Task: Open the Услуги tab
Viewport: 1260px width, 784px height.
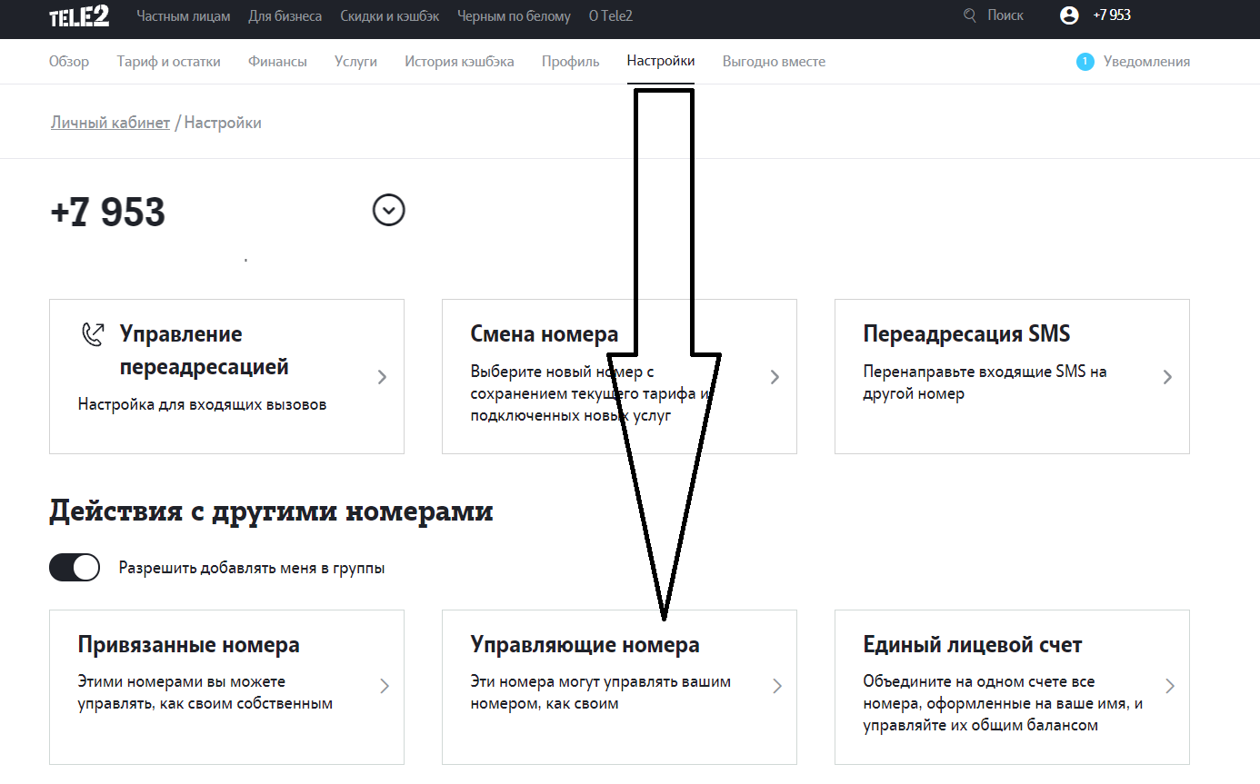Action: pos(355,62)
